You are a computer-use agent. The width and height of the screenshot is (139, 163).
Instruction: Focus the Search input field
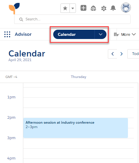pyautogui.click(x=72, y=19)
